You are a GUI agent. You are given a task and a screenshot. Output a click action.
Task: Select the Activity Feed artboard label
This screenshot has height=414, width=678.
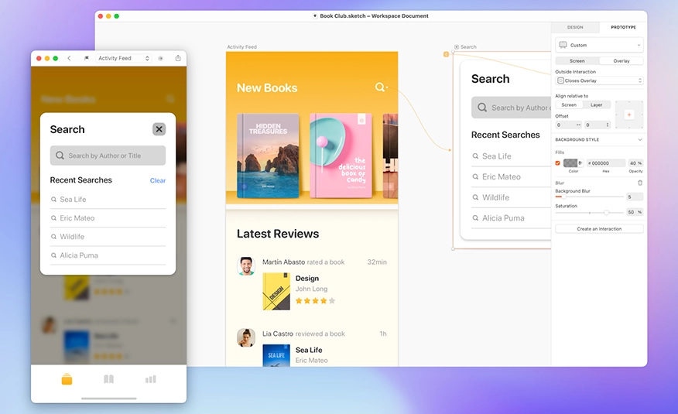[x=241, y=46]
